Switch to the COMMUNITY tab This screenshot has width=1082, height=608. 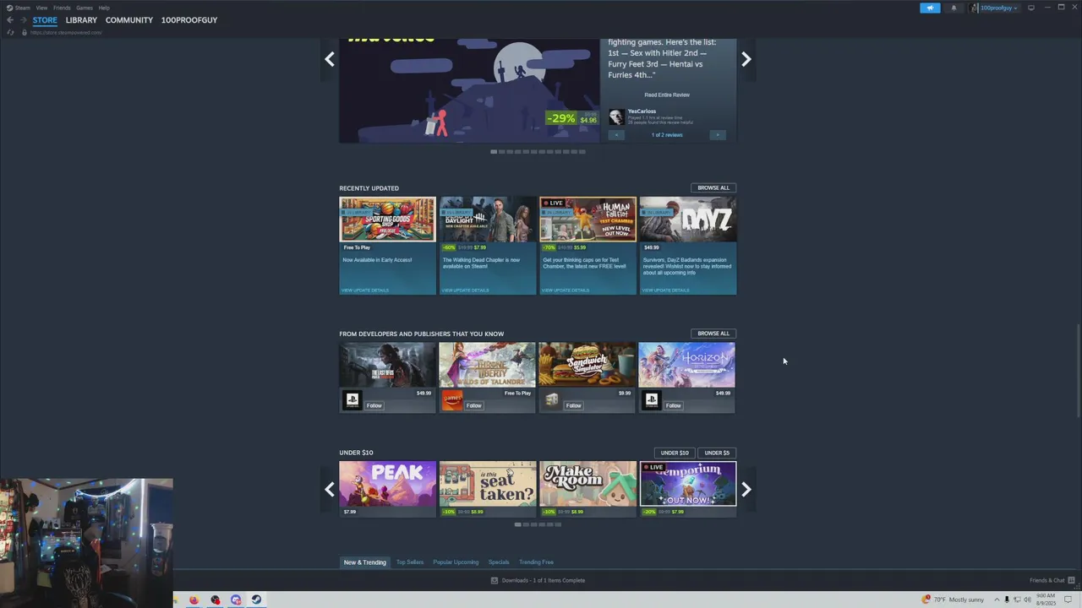coord(129,20)
